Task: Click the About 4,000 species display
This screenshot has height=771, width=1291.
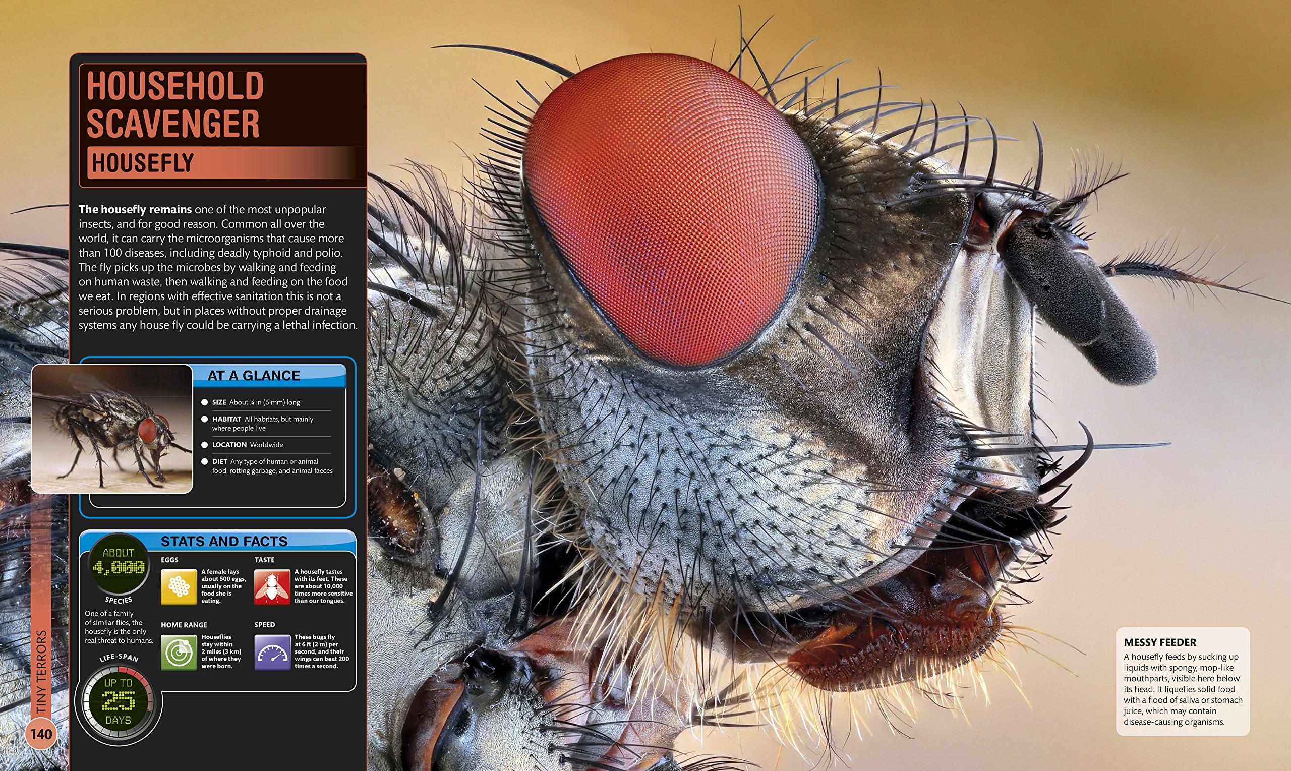Action: point(119,564)
